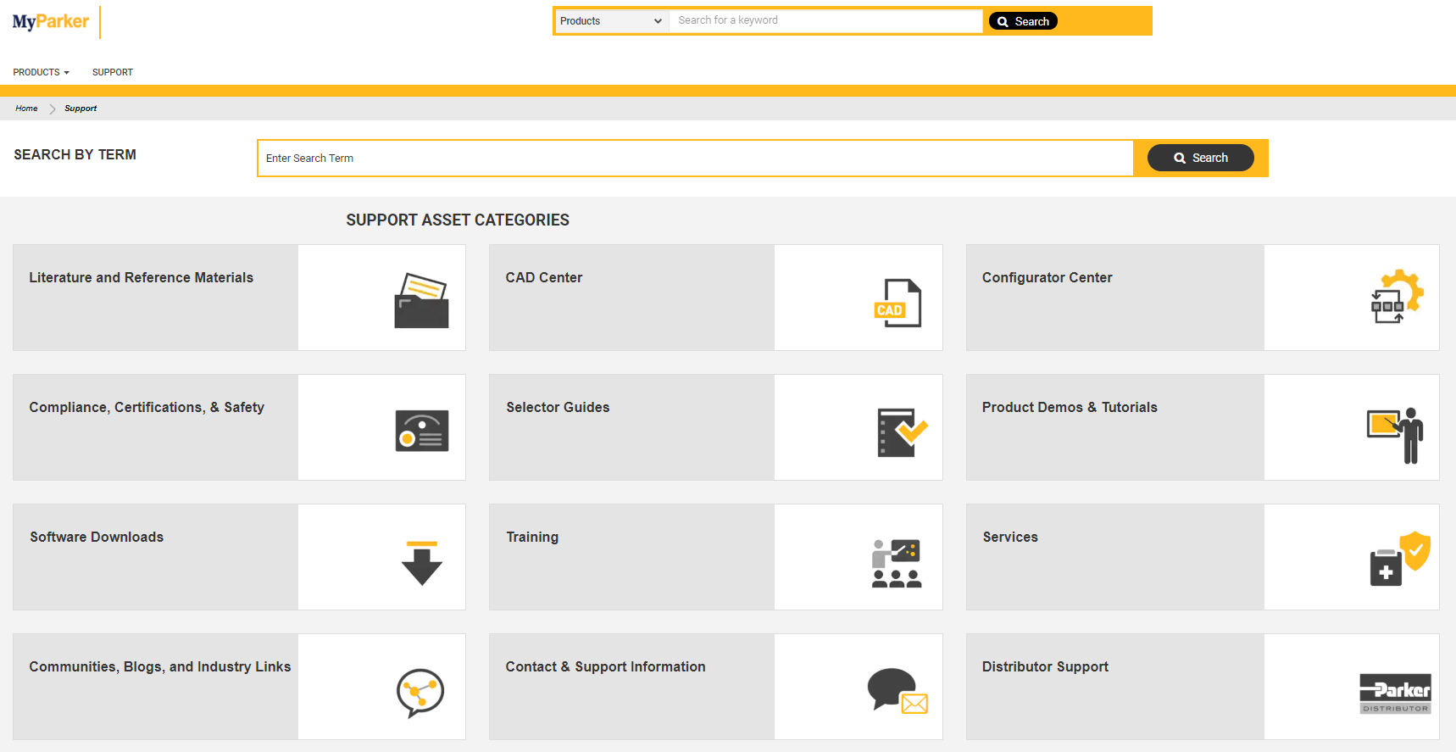Open the CAD file icon
The width and height of the screenshot is (1456, 752).
point(897,303)
